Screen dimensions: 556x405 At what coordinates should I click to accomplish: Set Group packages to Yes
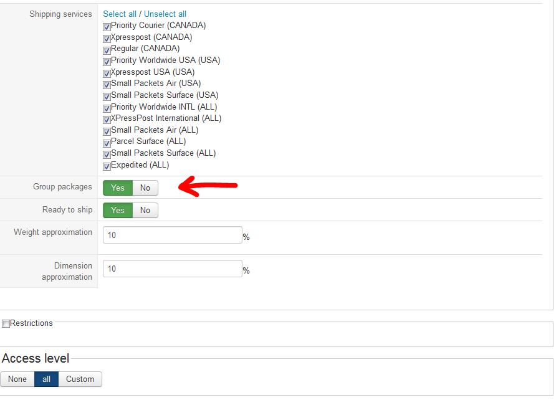[118, 188]
